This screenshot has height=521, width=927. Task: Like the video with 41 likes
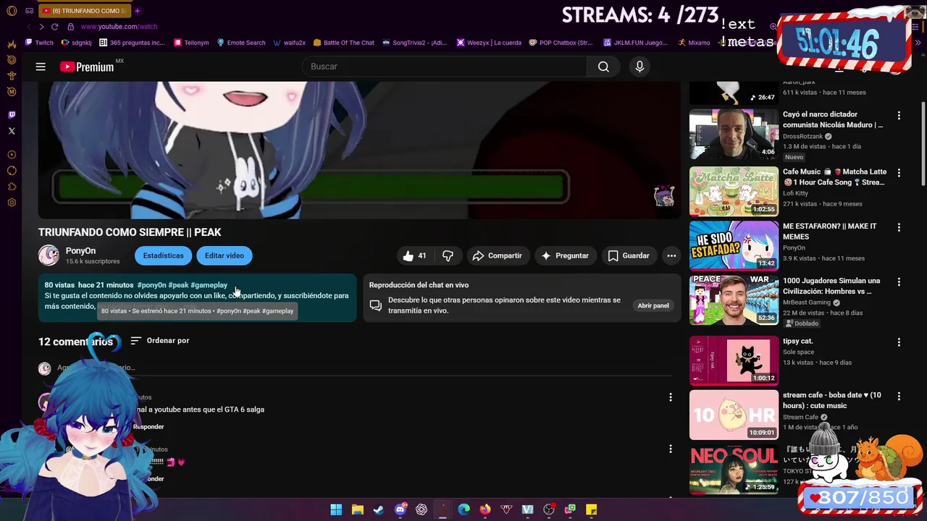click(415, 255)
